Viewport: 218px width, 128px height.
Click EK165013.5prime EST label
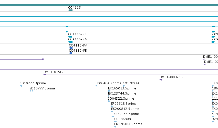[x=122, y=88]
